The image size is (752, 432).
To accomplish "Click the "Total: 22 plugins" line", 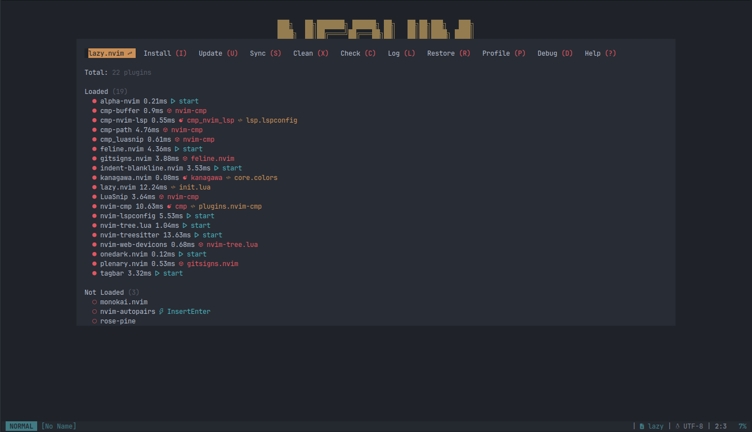I will click(x=118, y=73).
